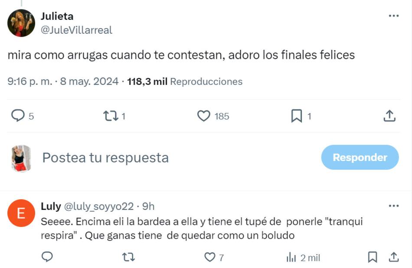Open the @JuleVillarreal handle link
This screenshot has width=412, height=268.
76,30
